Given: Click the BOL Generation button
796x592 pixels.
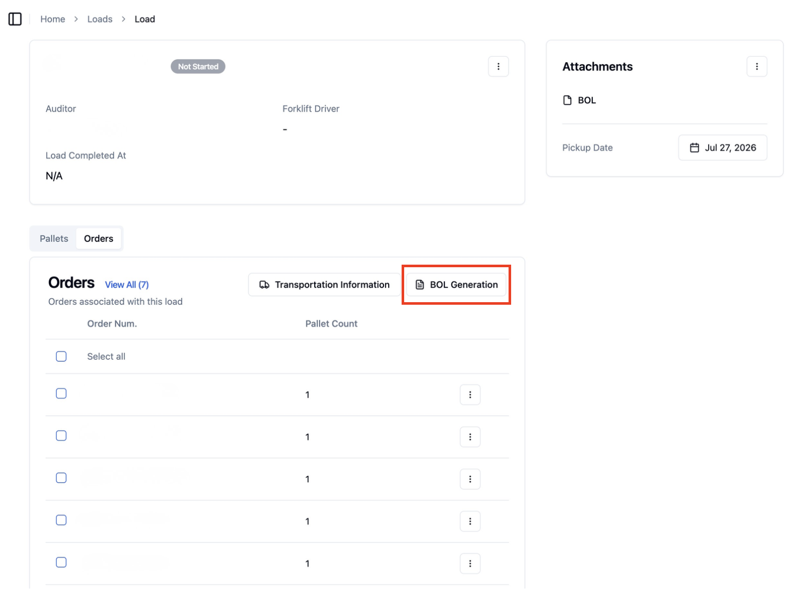Looking at the screenshot, I should click(x=456, y=285).
